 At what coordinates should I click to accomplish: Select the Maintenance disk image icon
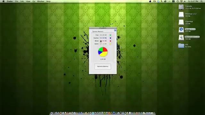tap(181, 38)
